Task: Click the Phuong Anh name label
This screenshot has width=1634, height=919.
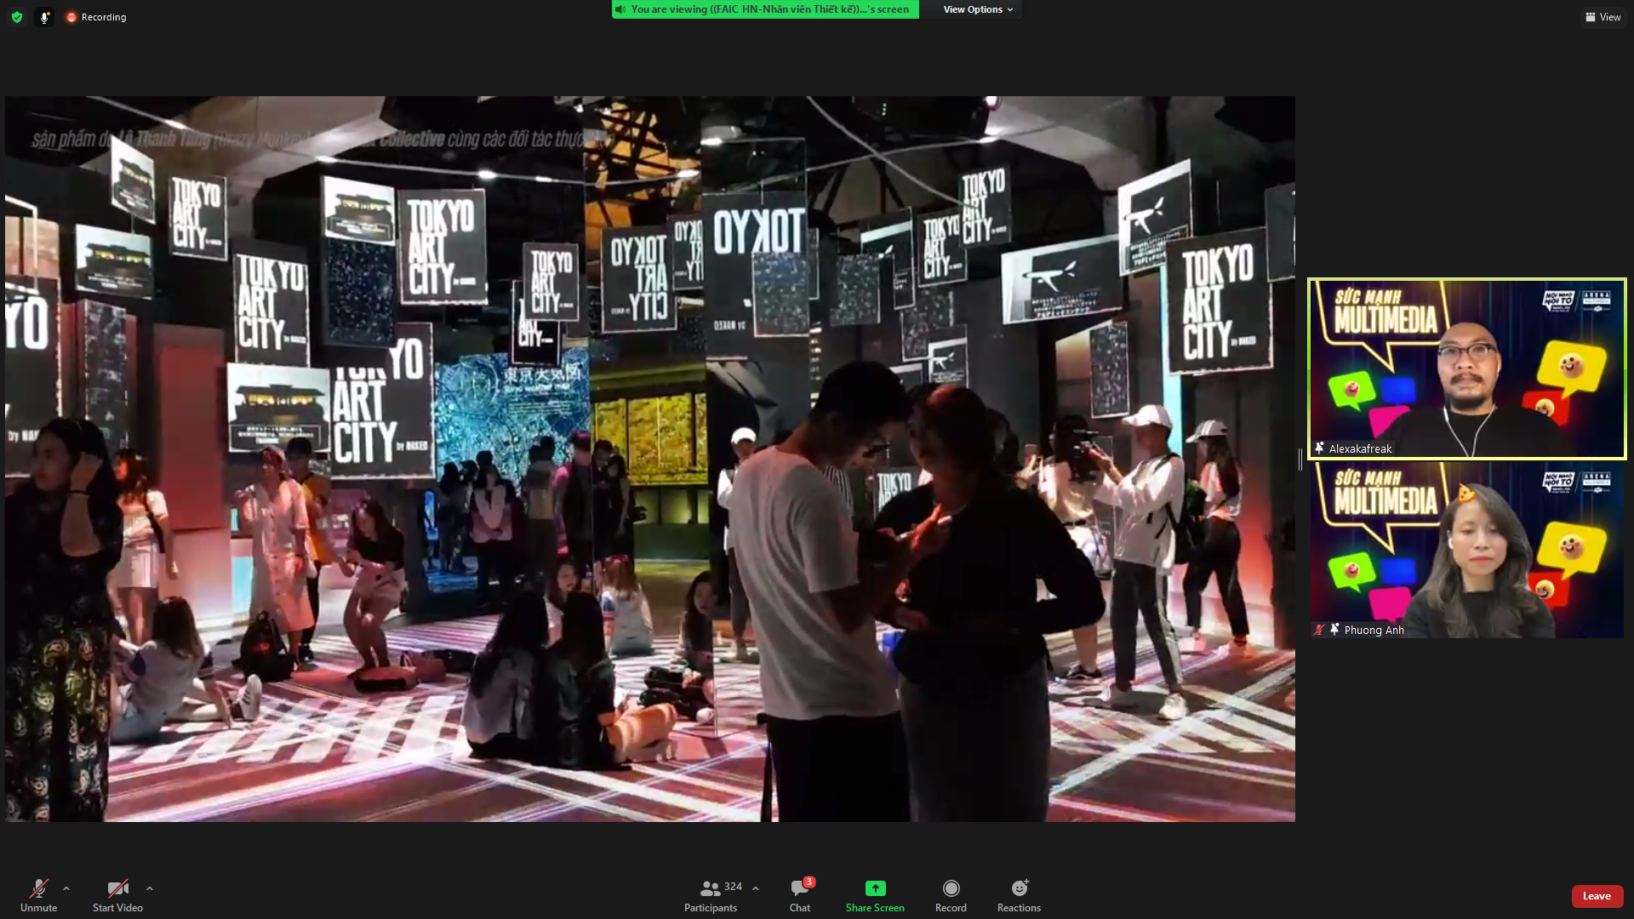Action: point(1374,630)
